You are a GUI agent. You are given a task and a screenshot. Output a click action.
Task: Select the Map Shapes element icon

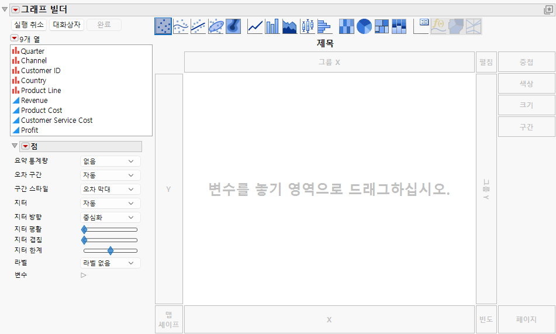pyautogui.click(x=456, y=26)
